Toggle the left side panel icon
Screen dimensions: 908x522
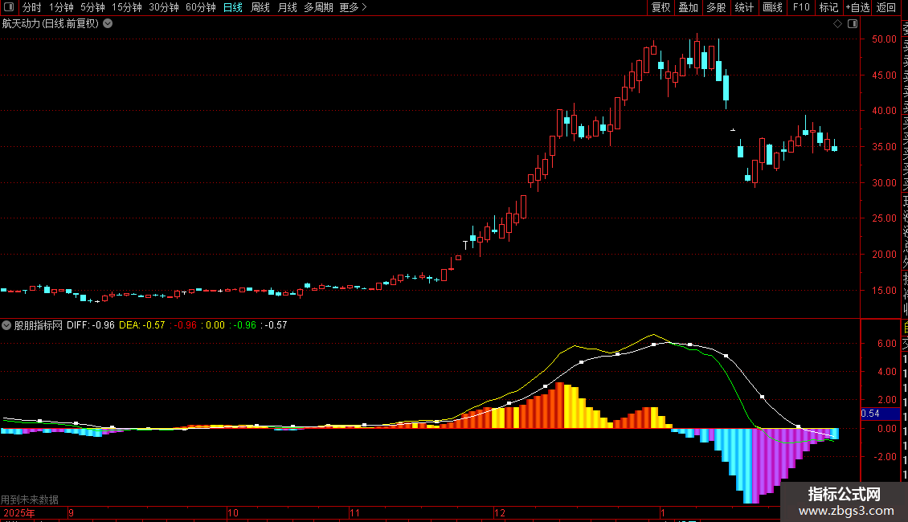tap(9, 7)
